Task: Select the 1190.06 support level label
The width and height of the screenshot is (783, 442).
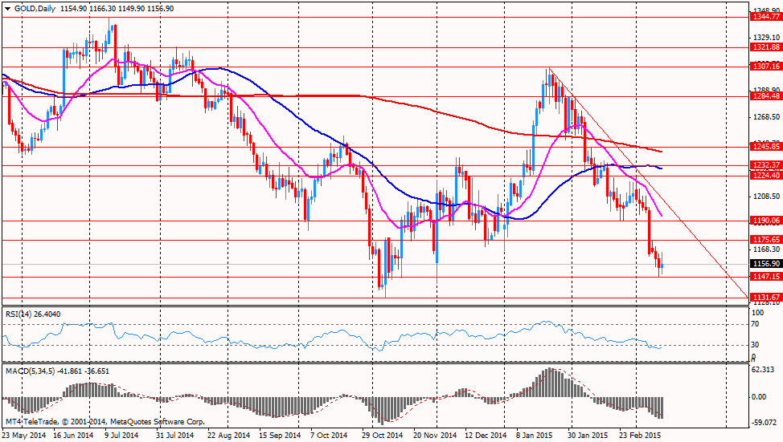Action: [766, 221]
